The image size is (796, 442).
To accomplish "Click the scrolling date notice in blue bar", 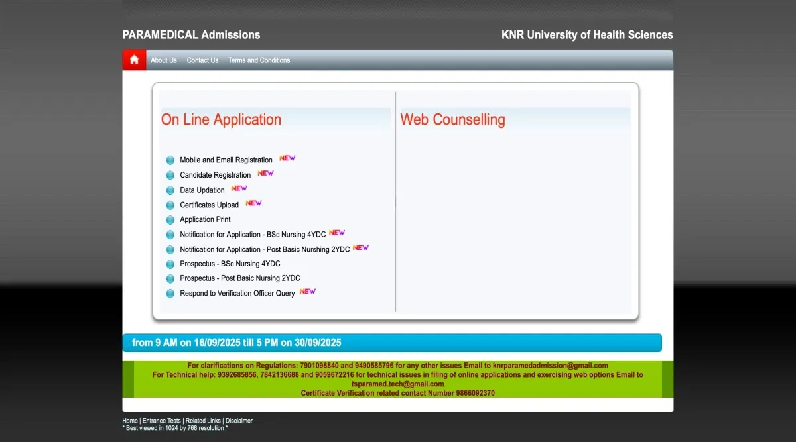I will (235, 343).
